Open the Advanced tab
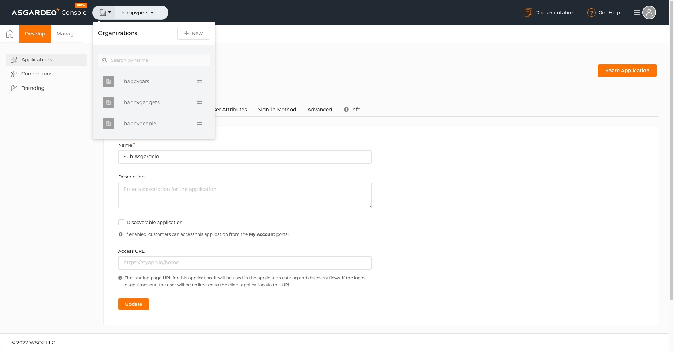The width and height of the screenshot is (674, 351). coord(320,110)
